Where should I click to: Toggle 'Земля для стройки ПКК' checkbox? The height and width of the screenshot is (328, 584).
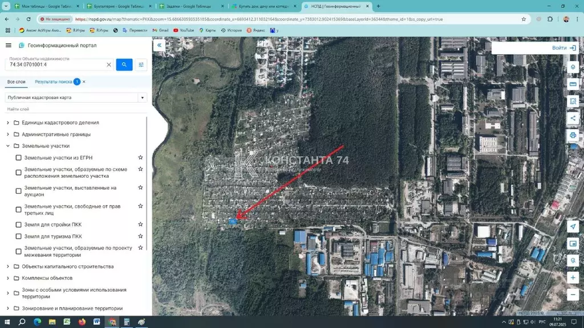pyautogui.click(x=18, y=224)
